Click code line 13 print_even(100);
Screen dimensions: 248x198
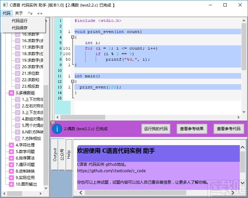(158, 87)
